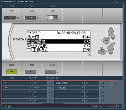The height and width of the screenshot is (110, 126).
Task: Click the date-time text in status bar
Action: pos(105,106)
